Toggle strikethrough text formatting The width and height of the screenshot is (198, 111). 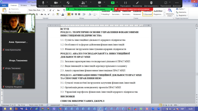pos(42,14)
